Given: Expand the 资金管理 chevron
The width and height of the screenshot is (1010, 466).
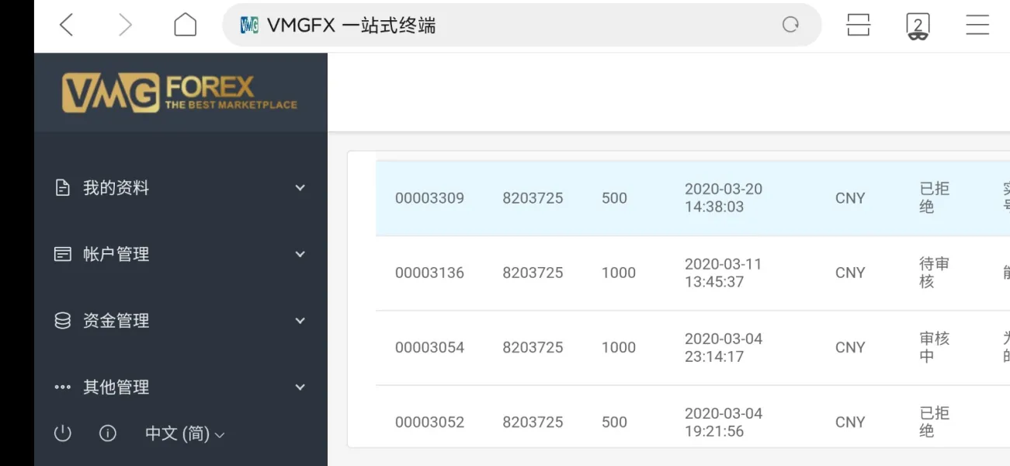Looking at the screenshot, I should [x=300, y=321].
